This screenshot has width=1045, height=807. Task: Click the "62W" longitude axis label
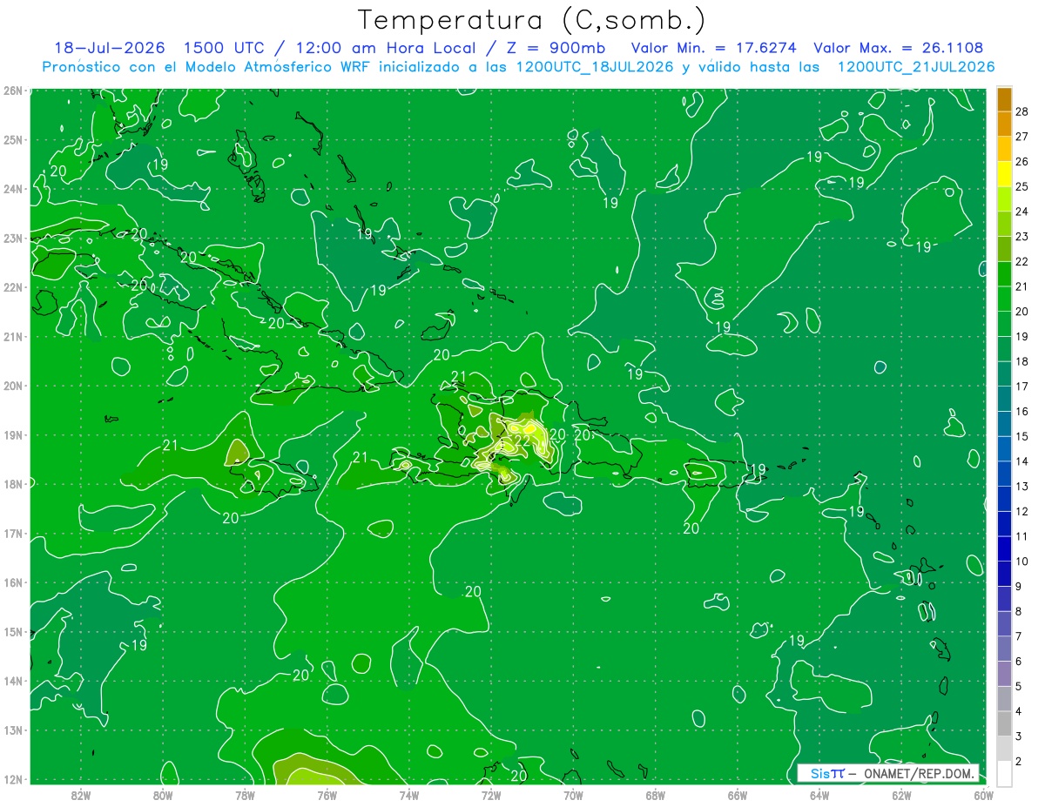click(901, 795)
